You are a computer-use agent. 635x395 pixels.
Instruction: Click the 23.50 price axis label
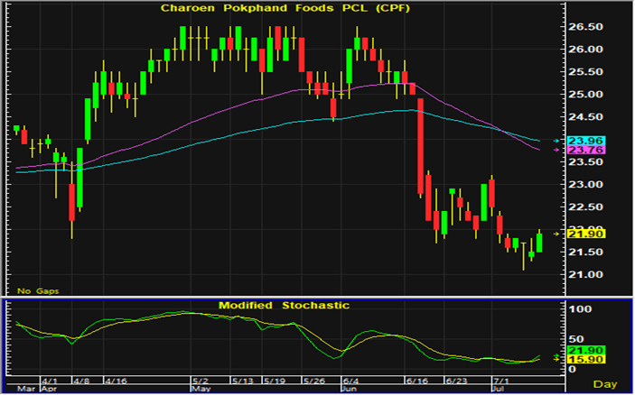point(585,162)
